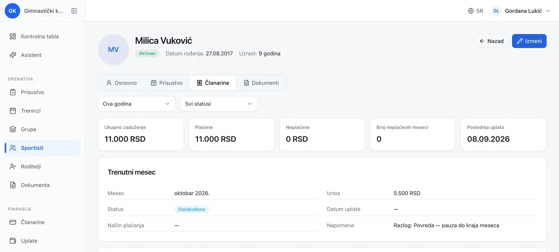Click the Ukupno zaduženje summary card
Image resolution: width=559 pixels, height=252 pixels.
pyautogui.click(x=141, y=134)
